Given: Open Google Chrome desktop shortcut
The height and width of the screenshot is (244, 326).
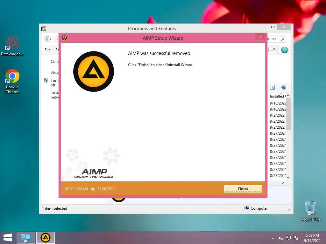Looking at the screenshot, I should coord(12,81).
